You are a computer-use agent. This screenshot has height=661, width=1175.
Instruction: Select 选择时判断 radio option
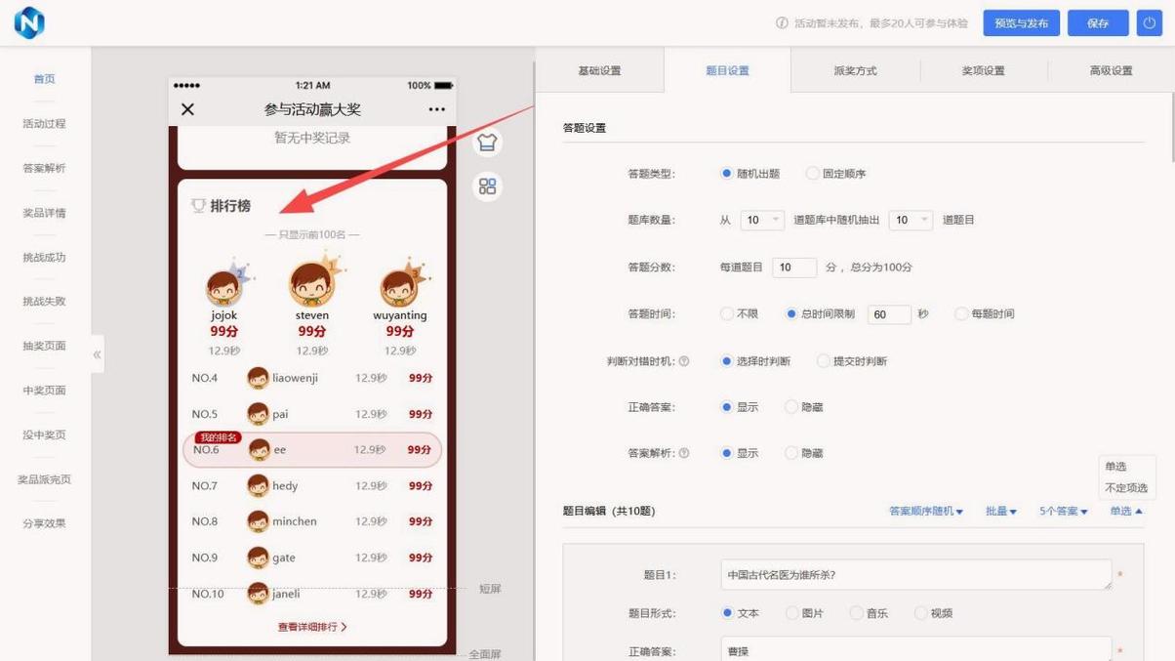pos(726,361)
